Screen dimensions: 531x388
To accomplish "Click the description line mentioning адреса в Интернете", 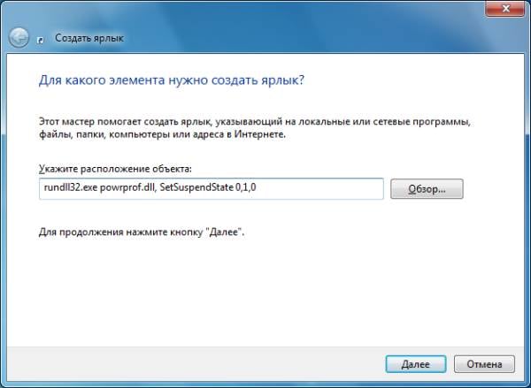I will [x=165, y=135].
